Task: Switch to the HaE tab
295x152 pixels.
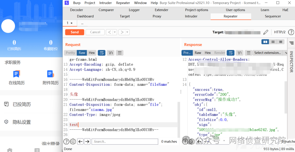Action: pos(285,10)
